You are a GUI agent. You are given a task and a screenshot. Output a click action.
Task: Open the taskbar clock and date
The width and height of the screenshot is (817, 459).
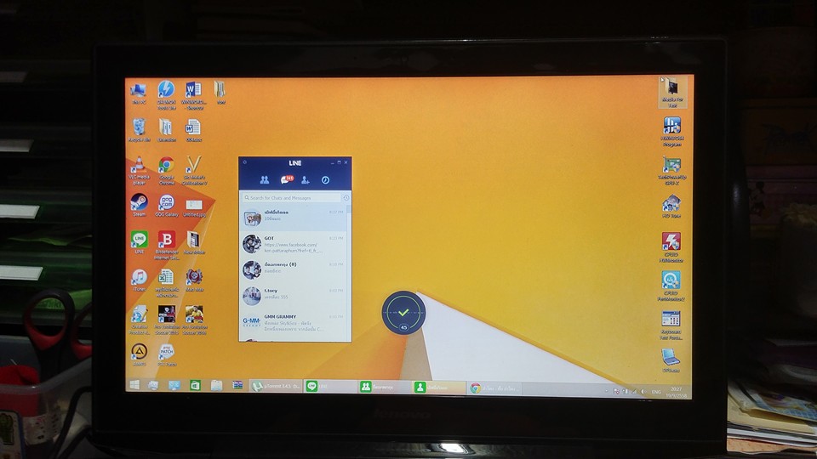pyautogui.click(x=677, y=393)
